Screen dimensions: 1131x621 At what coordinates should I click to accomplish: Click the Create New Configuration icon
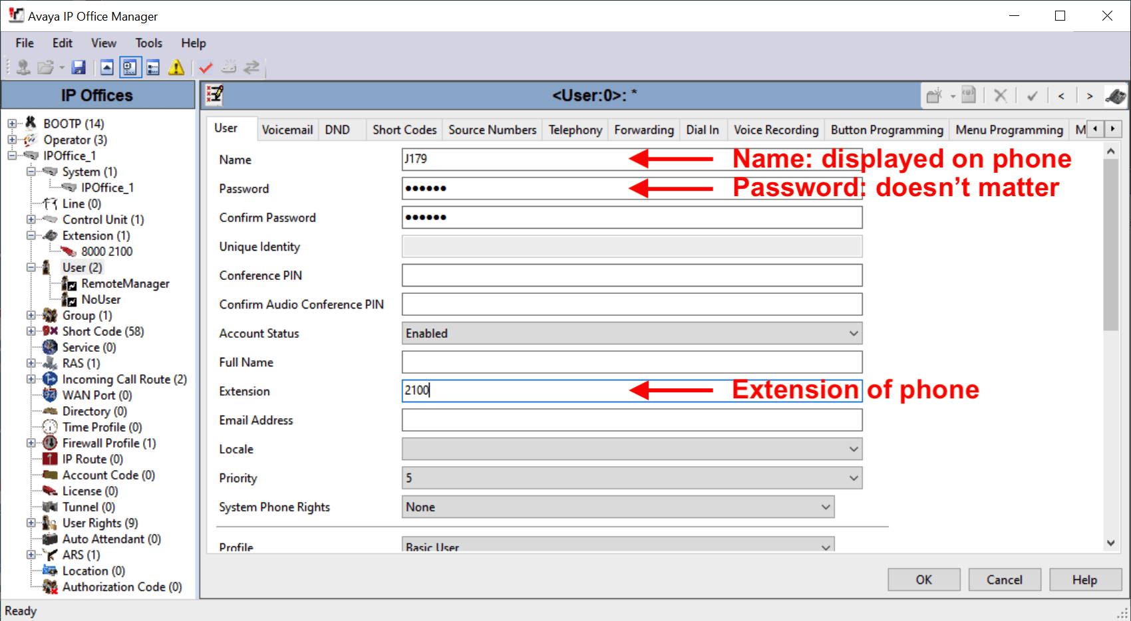pos(229,67)
